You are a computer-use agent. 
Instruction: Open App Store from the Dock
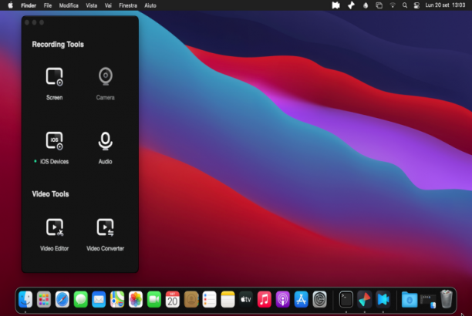[302, 299]
